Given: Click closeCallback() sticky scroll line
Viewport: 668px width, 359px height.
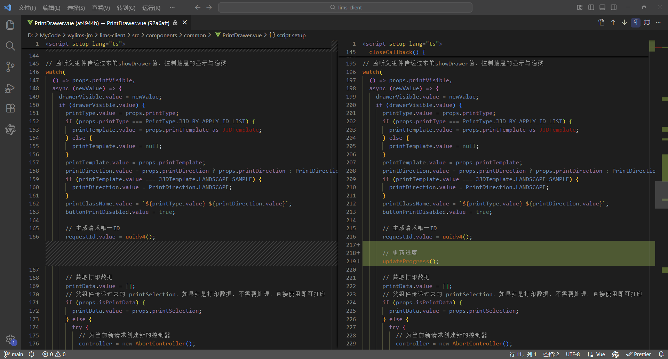Looking at the screenshot, I should [x=397, y=52].
